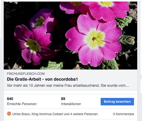Open King-Ironimus Colbert in the reactions list
This screenshot has width=142, height=121.
tap(47, 114)
